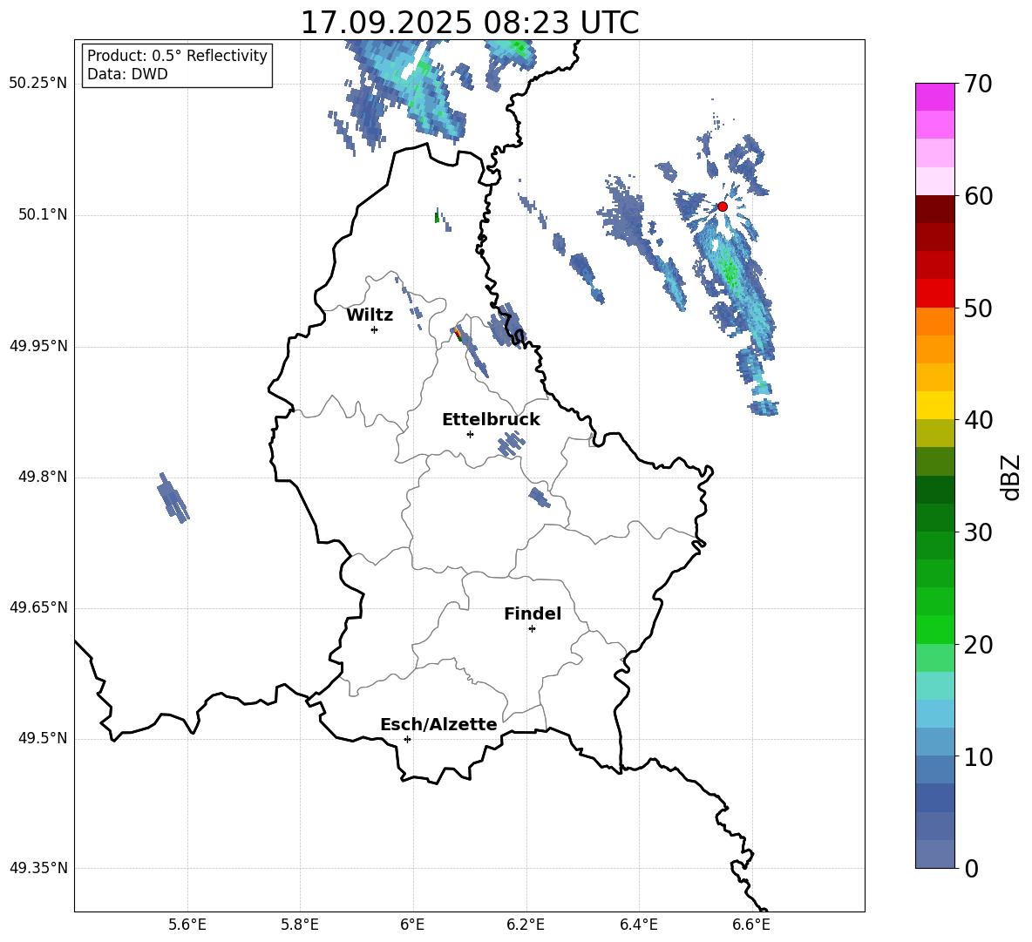This screenshot has height=942, width=1032.
Task: Pick the bright green colorbar segment above 20
Action: click(x=935, y=629)
